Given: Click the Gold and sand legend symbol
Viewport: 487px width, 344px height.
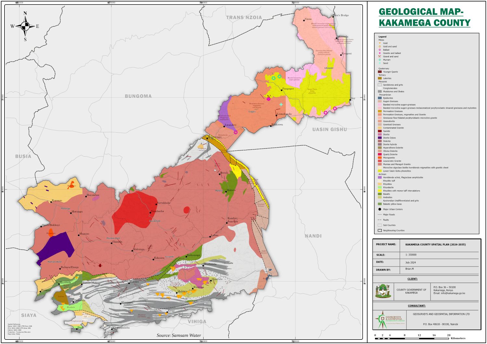Looking at the screenshot, I should [380, 46].
